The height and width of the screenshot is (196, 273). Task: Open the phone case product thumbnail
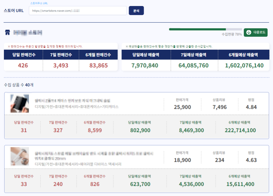tap(20, 103)
